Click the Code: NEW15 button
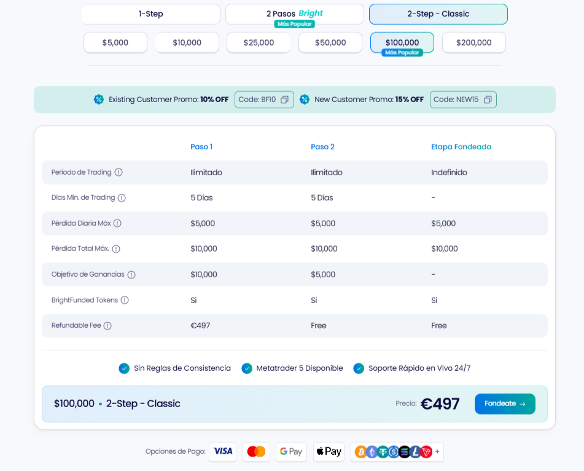This screenshot has width=584, height=471. (463, 100)
